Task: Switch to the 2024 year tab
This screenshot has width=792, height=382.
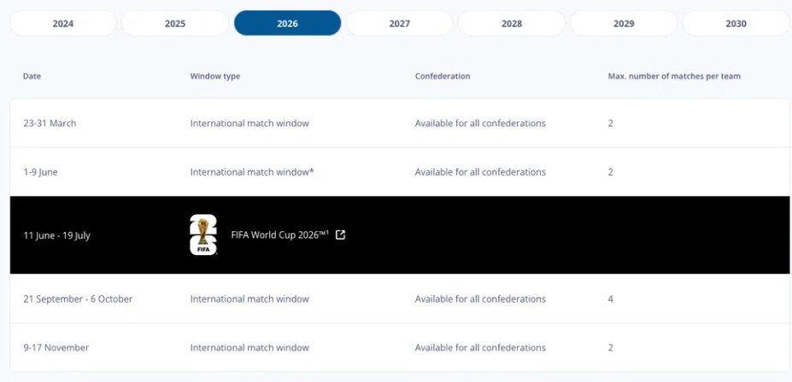Action: click(x=63, y=24)
